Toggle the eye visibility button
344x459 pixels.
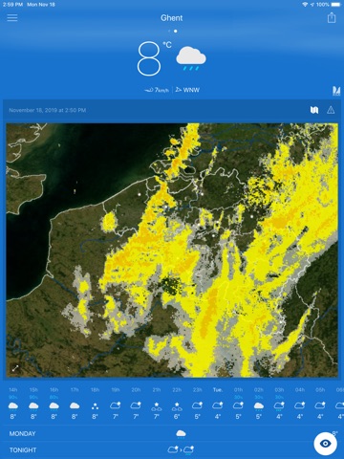point(325,444)
